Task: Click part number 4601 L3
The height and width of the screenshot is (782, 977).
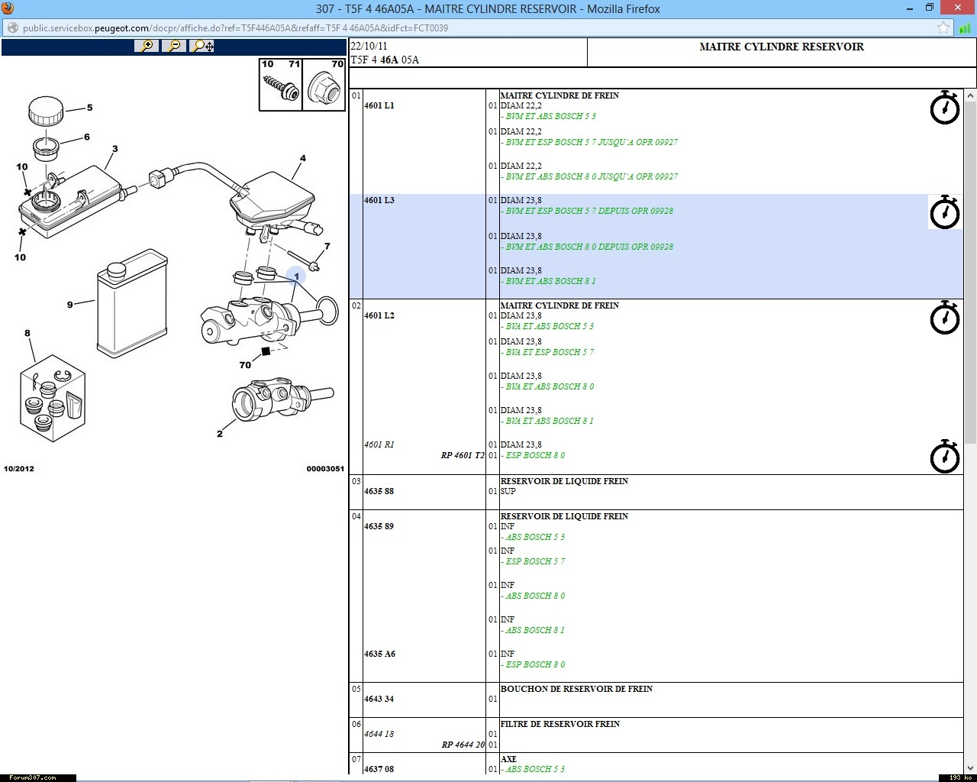Action: tap(379, 201)
